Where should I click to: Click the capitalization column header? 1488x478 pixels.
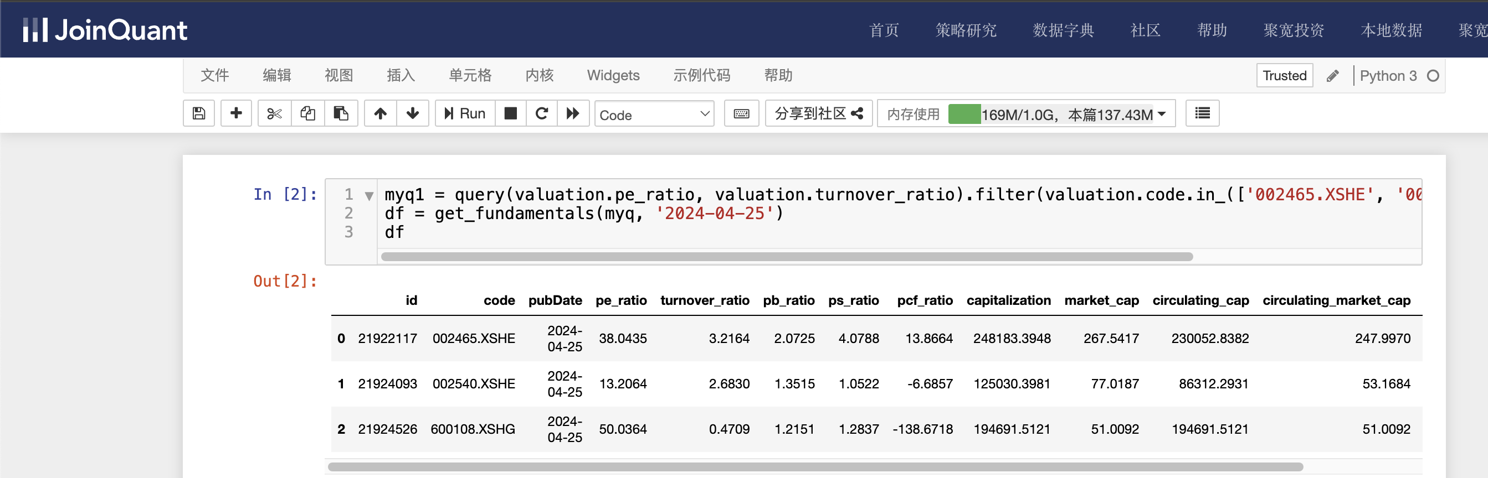tap(1008, 300)
